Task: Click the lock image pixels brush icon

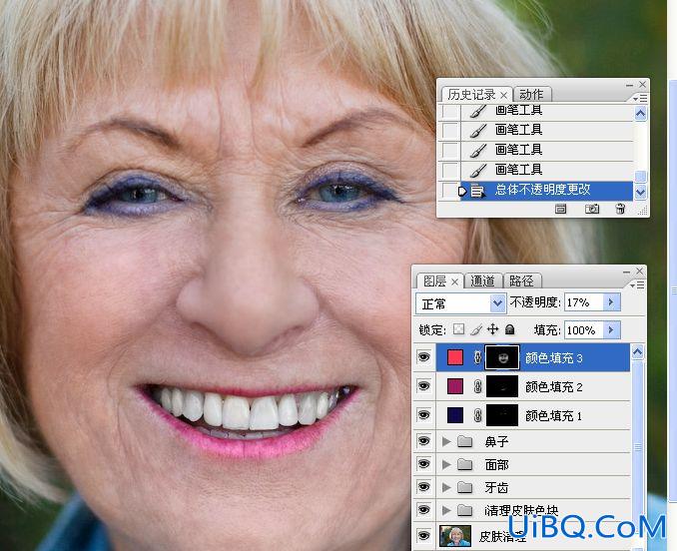Action: 476,329
